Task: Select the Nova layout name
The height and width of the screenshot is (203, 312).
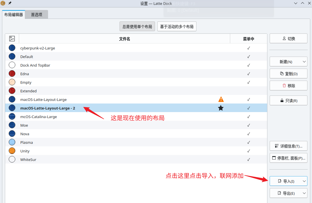Action: pos(25,134)
